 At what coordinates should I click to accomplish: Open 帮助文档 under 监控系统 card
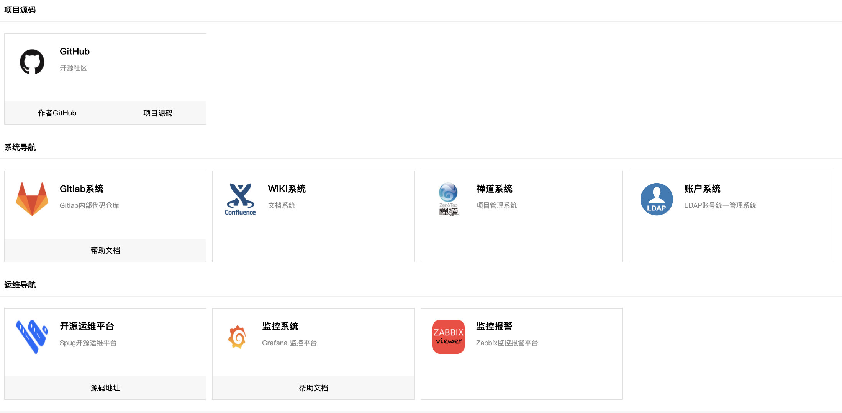[x=313, y=388]
